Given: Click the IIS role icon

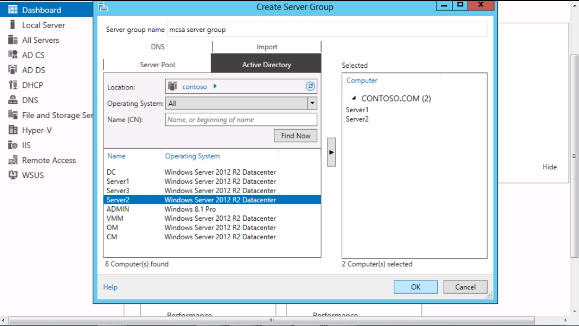Looking at the screenshot, I should point(13,145).
